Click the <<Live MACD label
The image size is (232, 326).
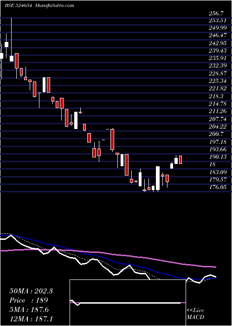(195, 314)
